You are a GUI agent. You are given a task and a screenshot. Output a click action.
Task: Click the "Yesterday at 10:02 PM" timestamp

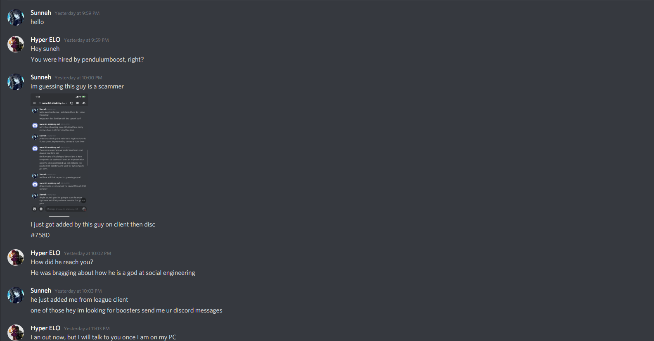88,253
